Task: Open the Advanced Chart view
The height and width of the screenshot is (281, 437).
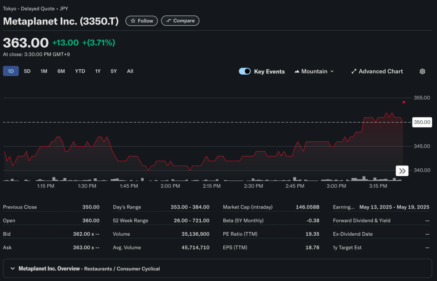Action: pyautogui.click(x=377, y=72)
